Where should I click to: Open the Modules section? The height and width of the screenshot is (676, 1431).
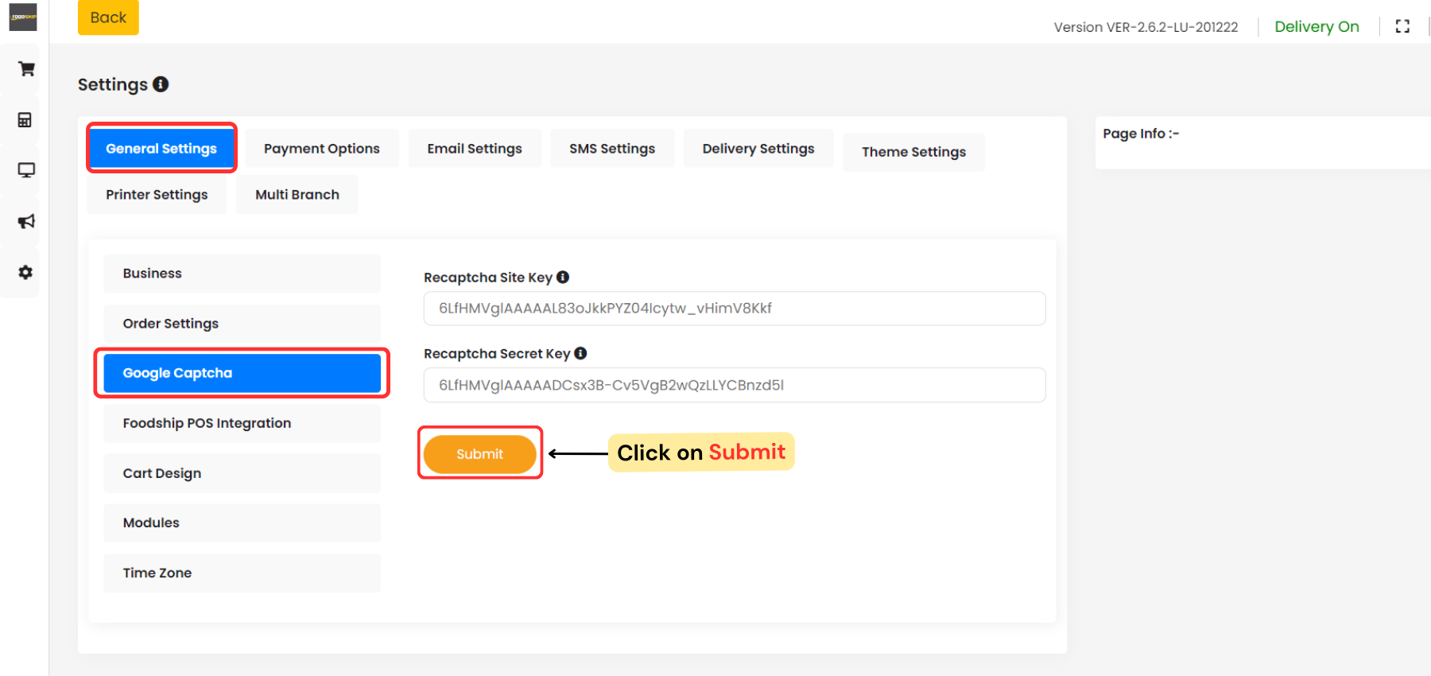click(242, 523)
